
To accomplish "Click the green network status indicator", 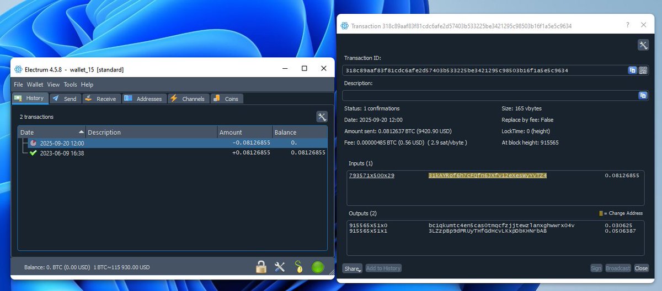I will [318, 267].
